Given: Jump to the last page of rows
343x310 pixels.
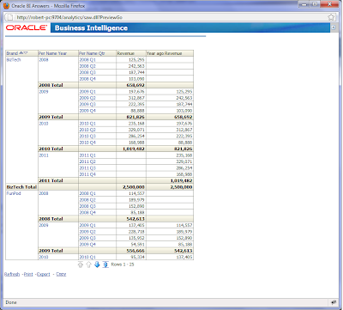Looking at the screenshot, I should [x=105, y=264].
